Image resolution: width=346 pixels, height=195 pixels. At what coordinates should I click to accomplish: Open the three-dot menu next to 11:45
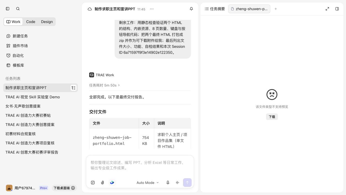[152, 9]
